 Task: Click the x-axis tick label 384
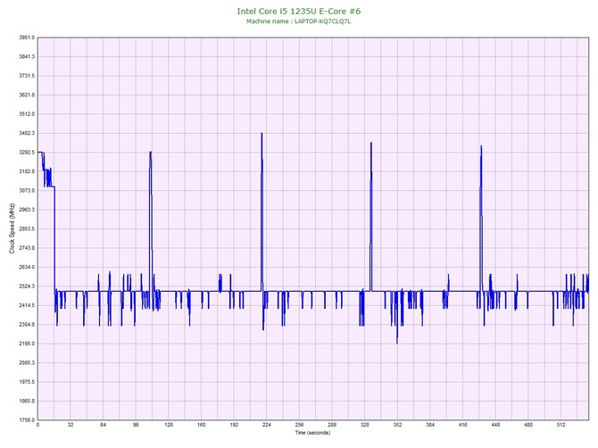coord(430,425)
